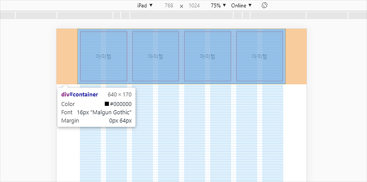Edit the 768 width field

[169, 6]
